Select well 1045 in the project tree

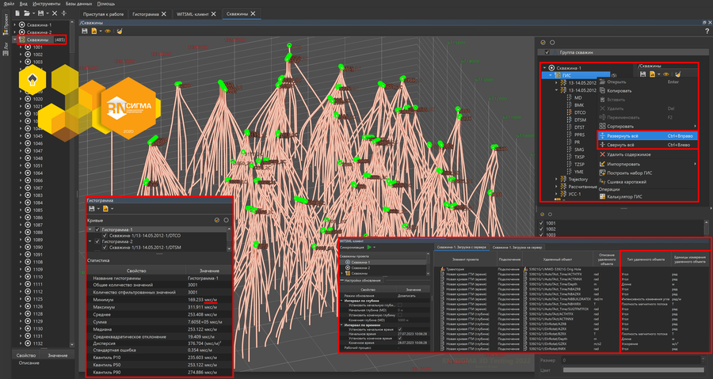(38, 135)
